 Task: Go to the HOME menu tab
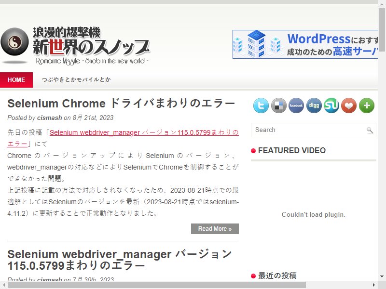click(16, 80)
